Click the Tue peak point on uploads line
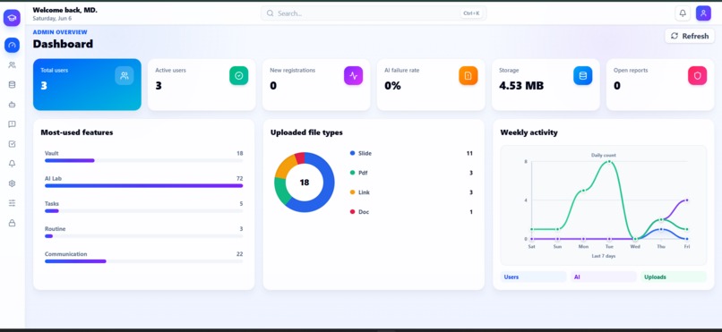Image resolution: width=722 pixels, height=332 pixels. [609, 161]
